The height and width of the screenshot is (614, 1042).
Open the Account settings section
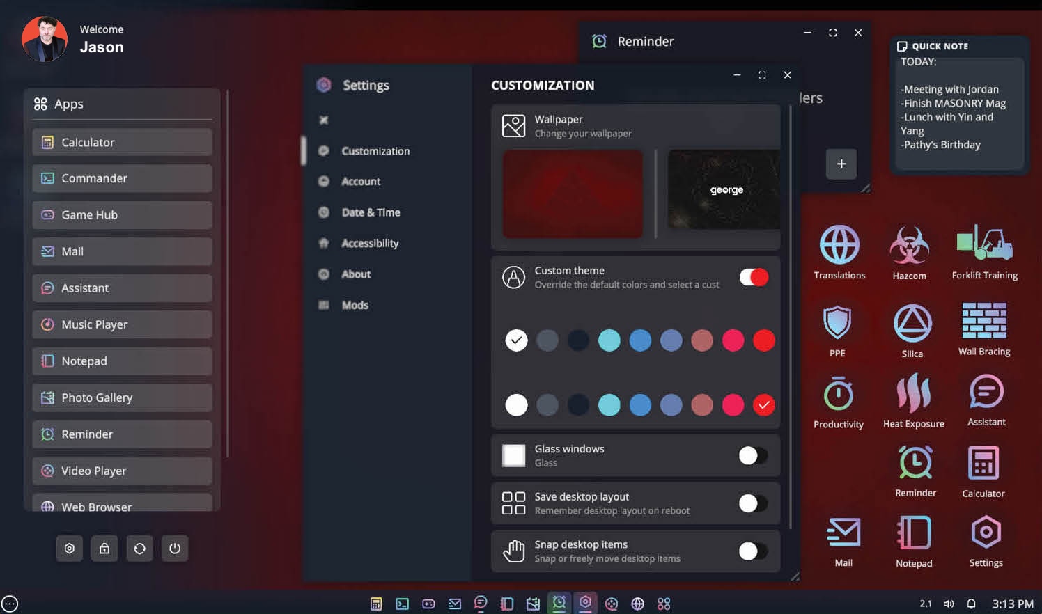tap(360, 182)
